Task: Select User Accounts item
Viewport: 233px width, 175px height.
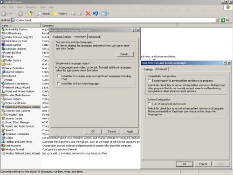Action: (11, 146)
